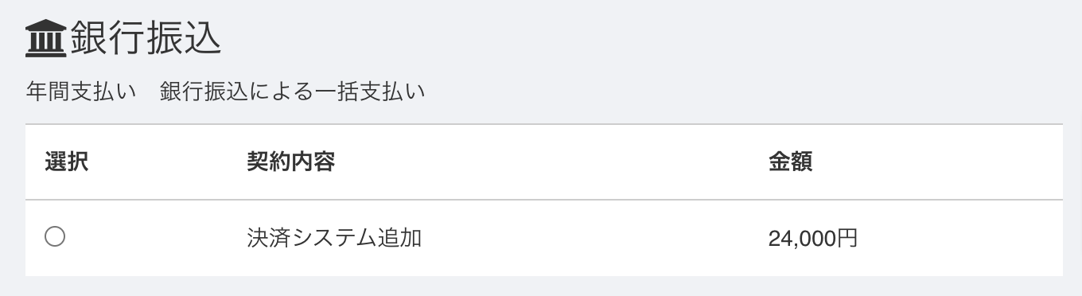Click the 追加 word in the contract row

coord(399,238)
